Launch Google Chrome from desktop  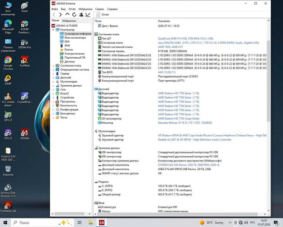coord(8,63)
